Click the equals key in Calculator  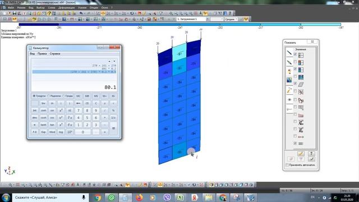pos(113,128)
